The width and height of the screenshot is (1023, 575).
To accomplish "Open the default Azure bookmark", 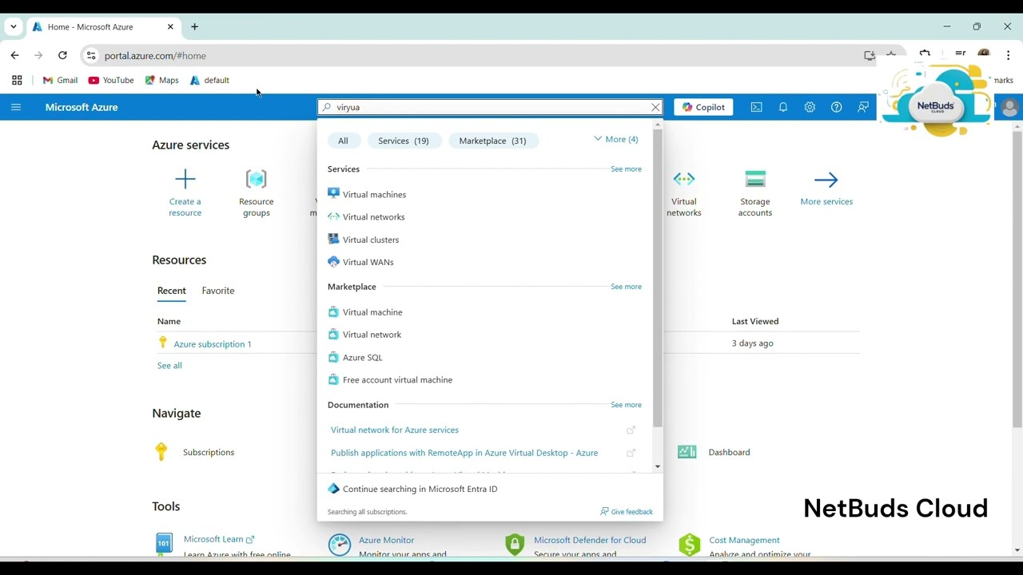I will pyautogui.click(x=209, y=80).
